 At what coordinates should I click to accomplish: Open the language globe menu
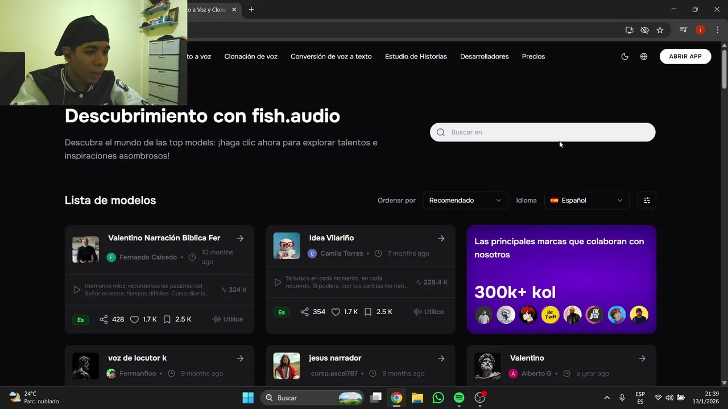[643, 56]
